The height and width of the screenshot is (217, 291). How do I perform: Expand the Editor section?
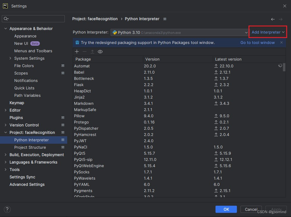click(6, 110)
